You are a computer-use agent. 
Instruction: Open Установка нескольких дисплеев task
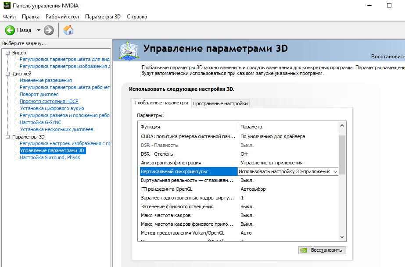[57, 129]
